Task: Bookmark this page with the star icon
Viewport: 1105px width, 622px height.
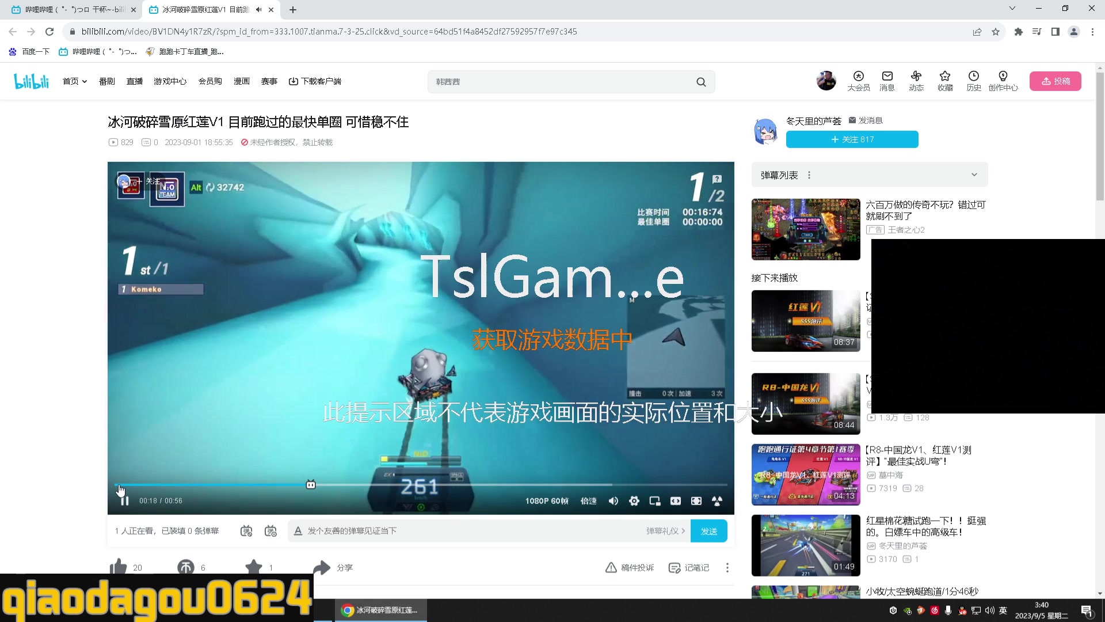Action: pyautogui.click(x=996, y=32)
